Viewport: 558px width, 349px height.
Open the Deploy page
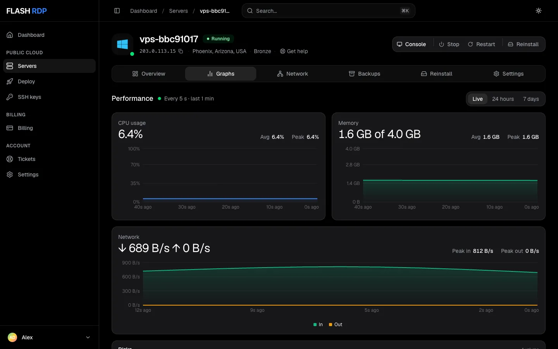point(49,81)
